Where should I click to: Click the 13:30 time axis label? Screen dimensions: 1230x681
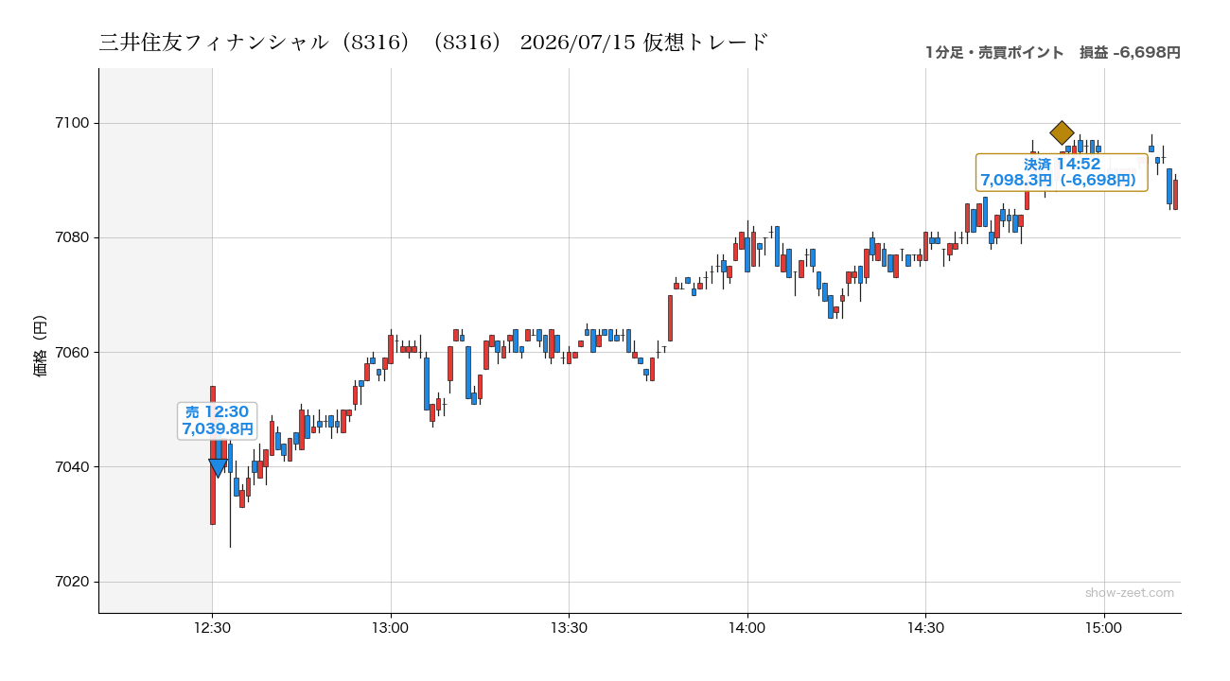[569, 627]
